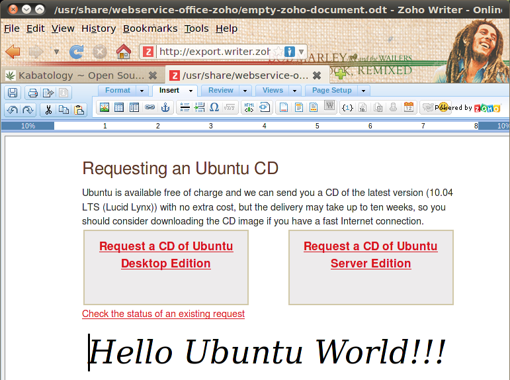The width and height of the screenshot is (510, 380).
Task: Switch to the Format tab
Action: click(118, 90)
